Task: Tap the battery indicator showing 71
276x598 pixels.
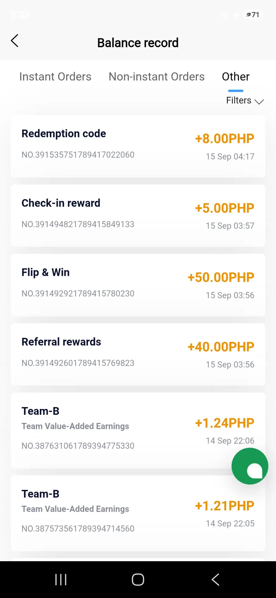Action: click(x=253, y=15)
